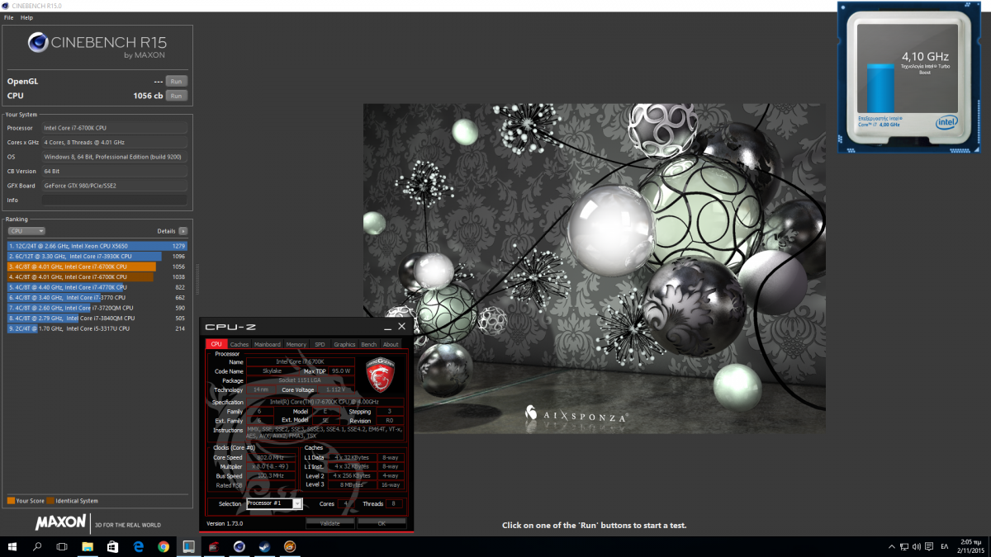Image resolution: width=991 pixels, height=557 pixels.
Task: Click the Info input field
Action: 114,200
